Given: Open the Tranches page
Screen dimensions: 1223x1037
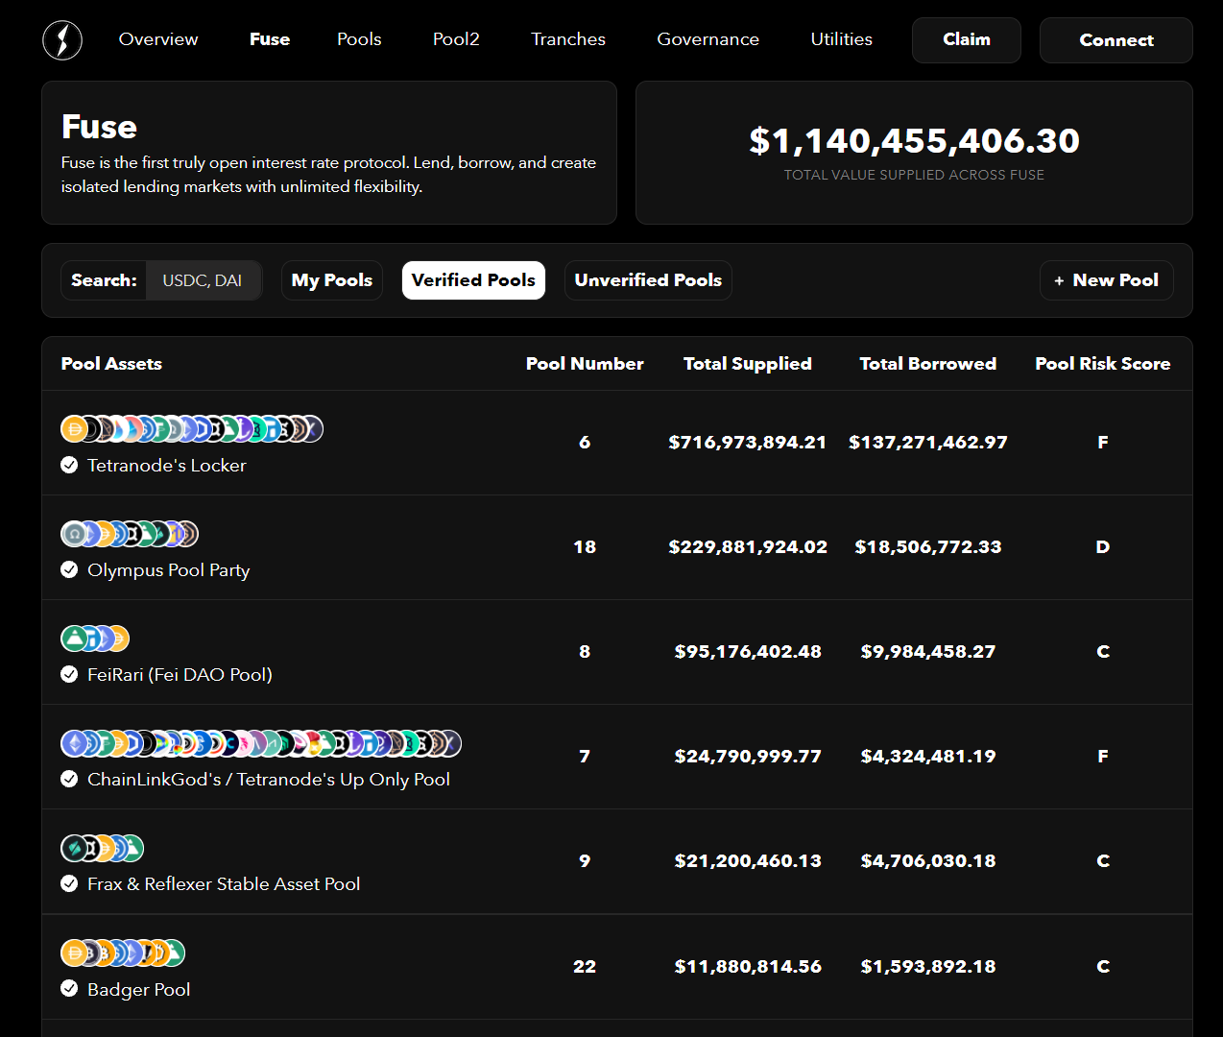Looking at the screenshot, I should pos(568,39).
